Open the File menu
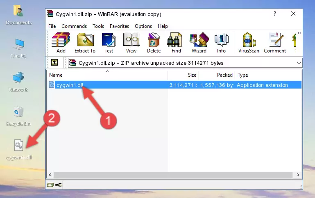315x198 pixels. coord(52,26)
